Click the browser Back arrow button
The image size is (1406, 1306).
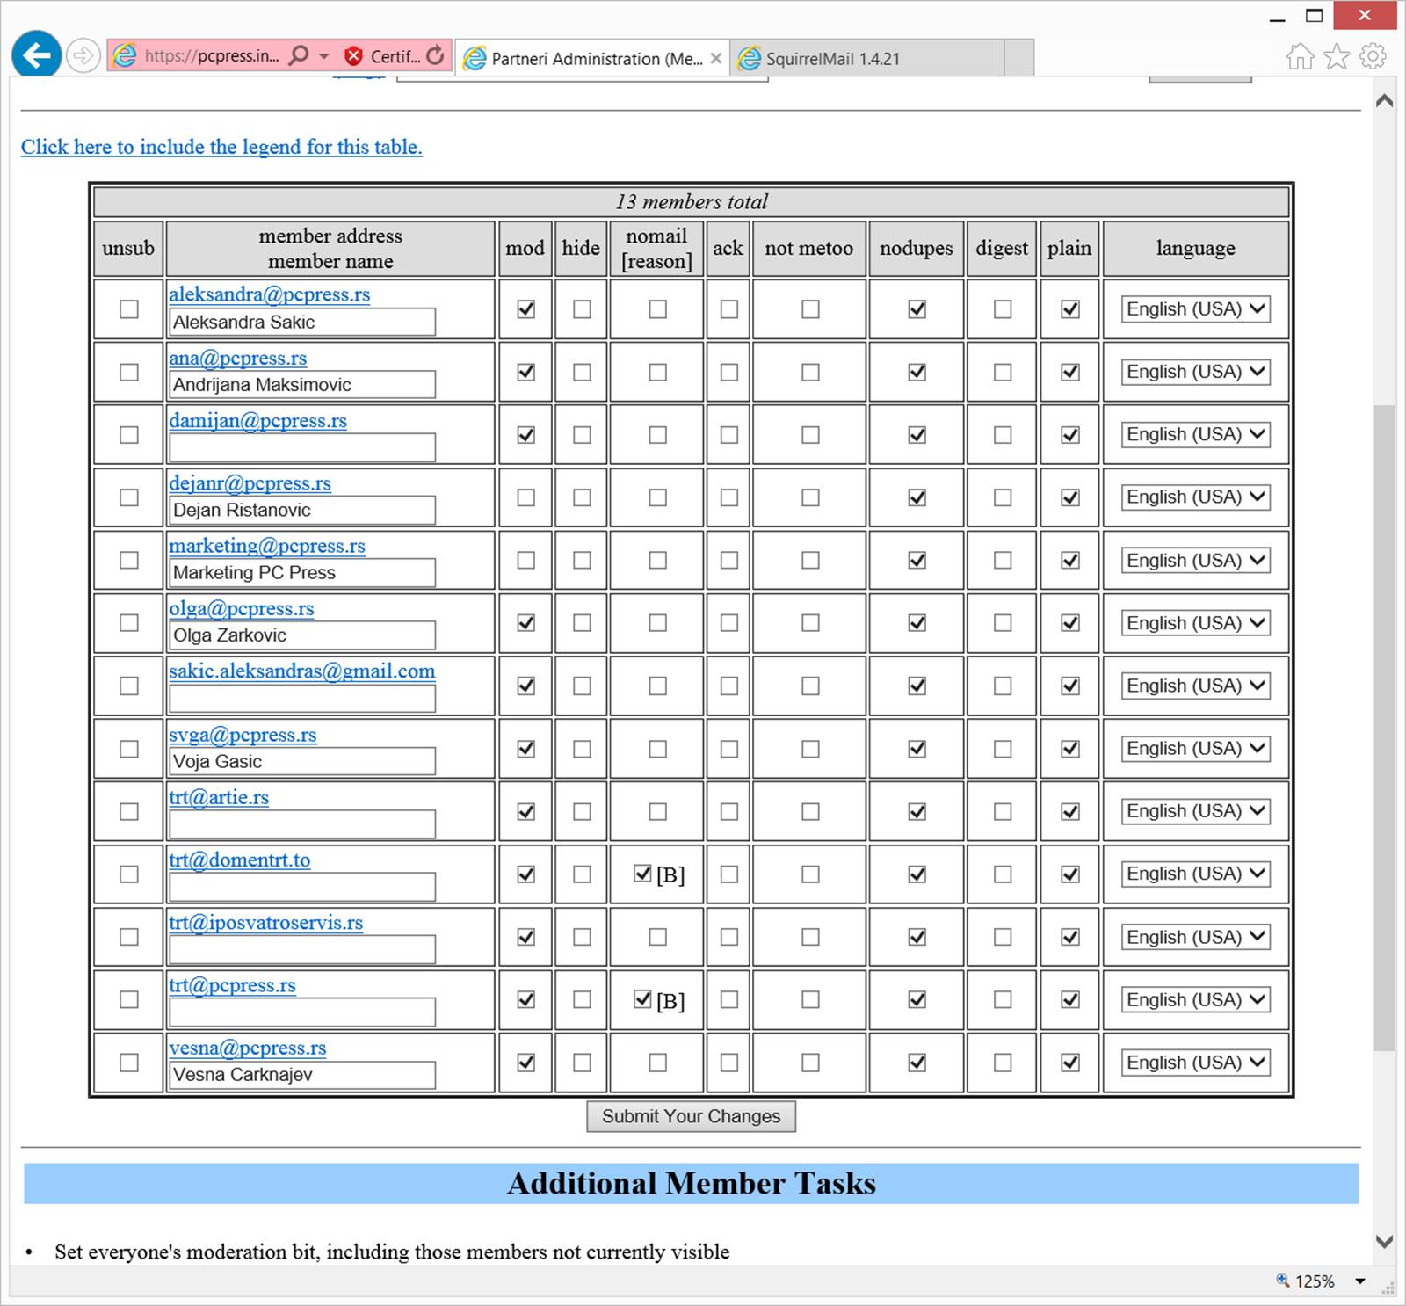point(36,56)
